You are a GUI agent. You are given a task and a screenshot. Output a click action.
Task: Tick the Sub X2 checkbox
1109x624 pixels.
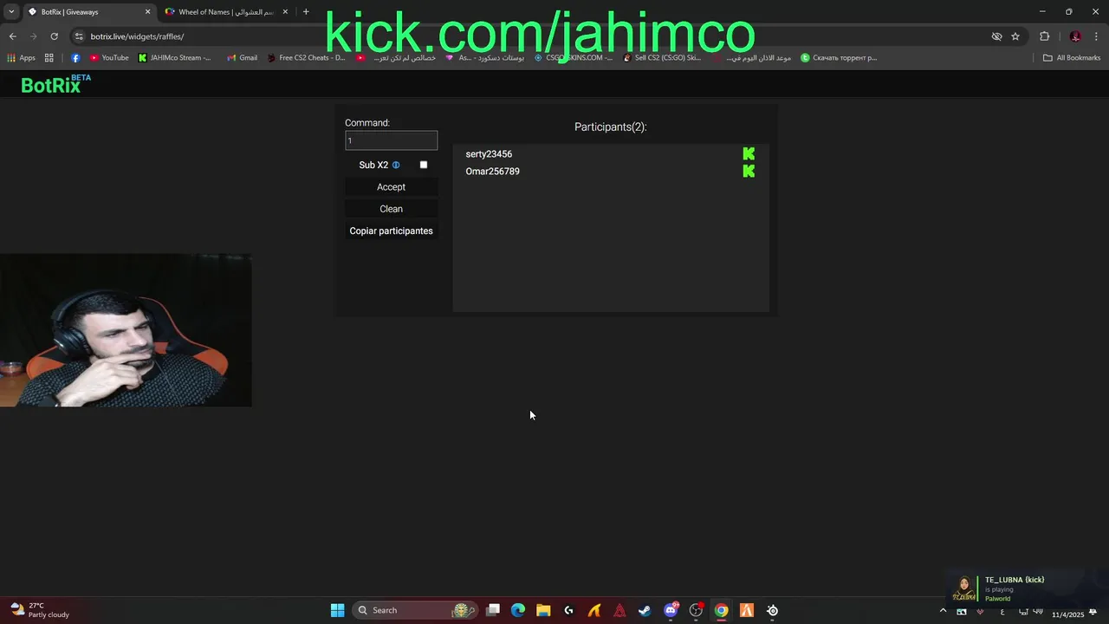click(x=424, y=165)
